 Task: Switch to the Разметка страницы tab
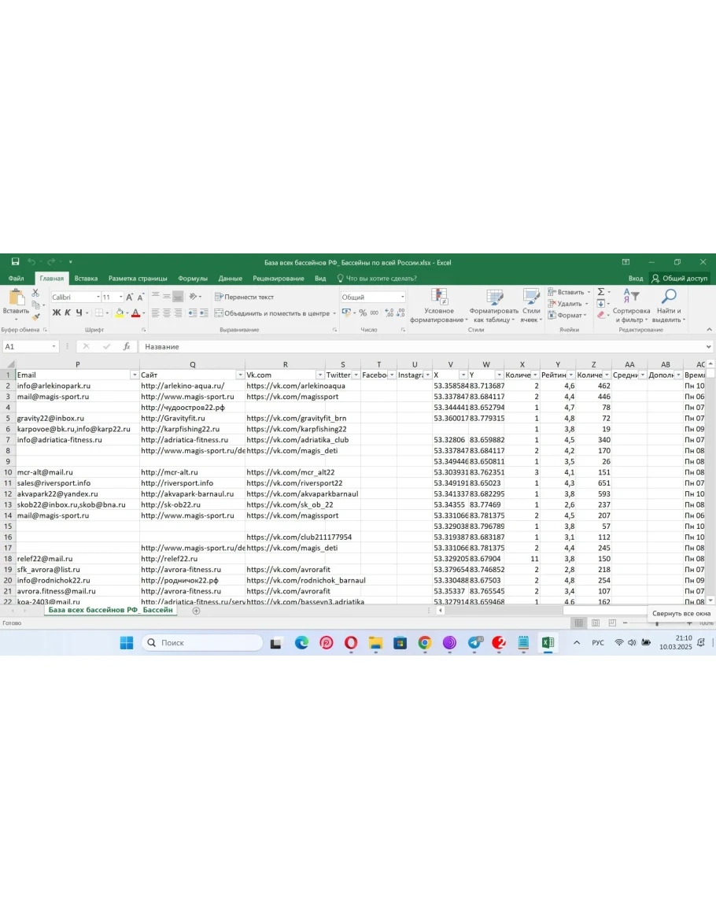point(138,279)
